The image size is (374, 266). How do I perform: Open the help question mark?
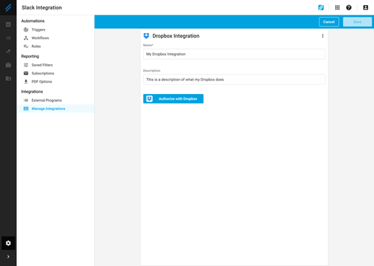[x=348, y=8]
